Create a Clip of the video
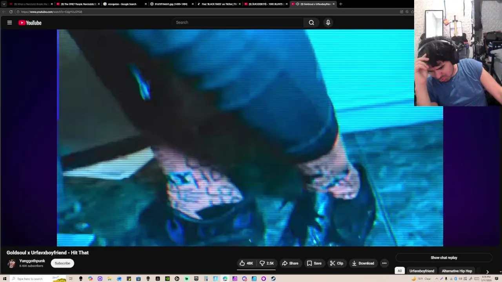The width and height of the screenshot is (502, 282). (x=336, y=263)
